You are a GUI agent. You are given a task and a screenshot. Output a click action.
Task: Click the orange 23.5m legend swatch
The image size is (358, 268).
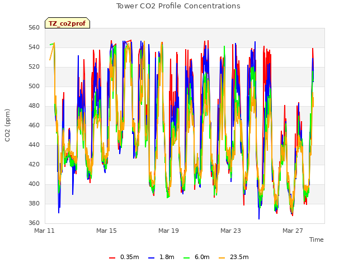(x=222, y=258)
